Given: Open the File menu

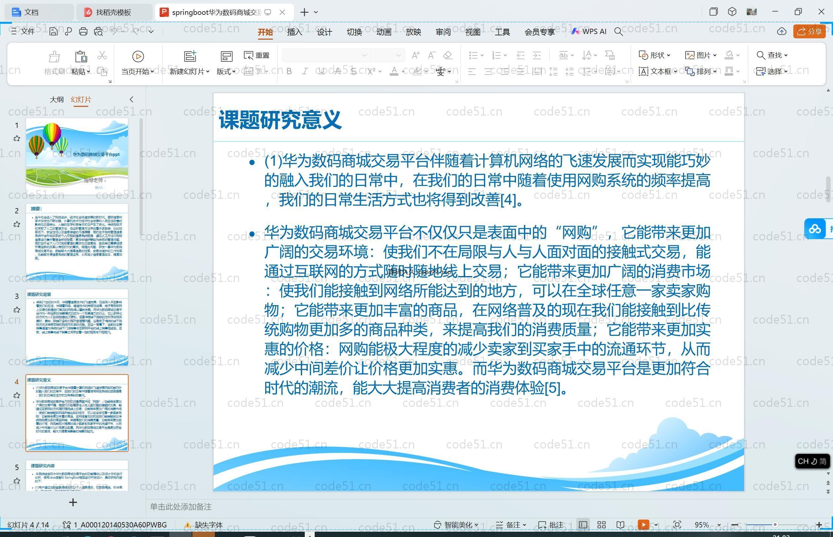Looking at the screenshot, I should tap(23, 31).
